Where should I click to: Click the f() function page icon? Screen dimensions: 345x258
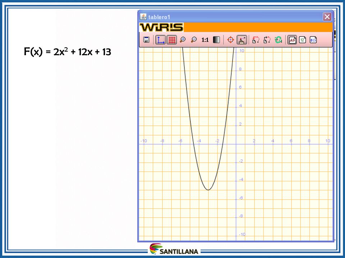coord(313,40)
